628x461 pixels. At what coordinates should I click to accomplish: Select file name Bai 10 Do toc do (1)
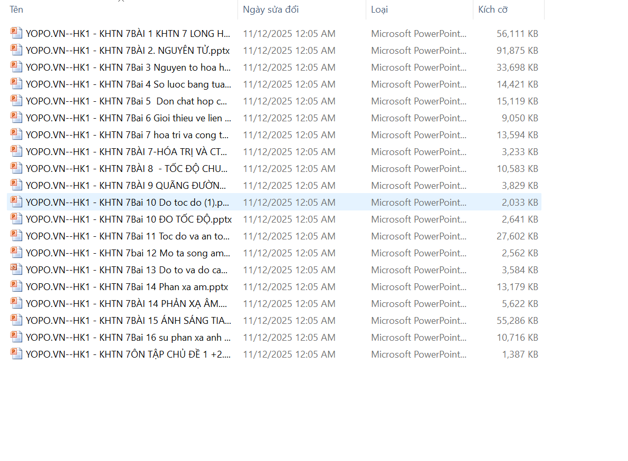coord(128,202)
